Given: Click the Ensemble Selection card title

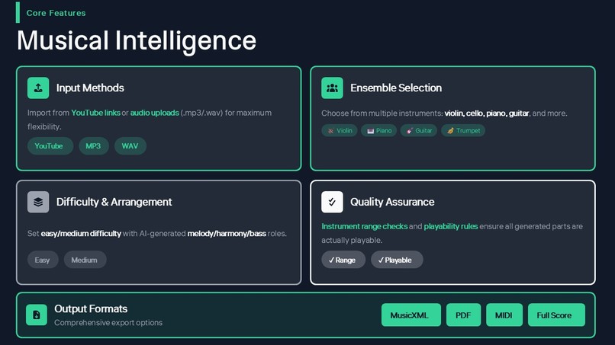Looking at the screenshot, I should (x=396, y=88).
